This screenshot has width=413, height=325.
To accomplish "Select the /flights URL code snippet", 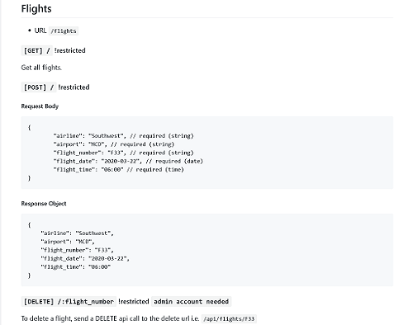I will click(x=64, y=31).
